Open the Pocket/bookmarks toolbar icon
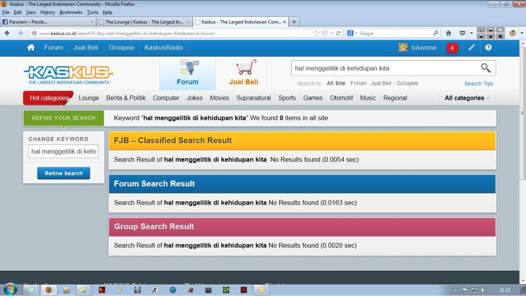This screenshot has height=298, width=526. click(x=462, y=33)
